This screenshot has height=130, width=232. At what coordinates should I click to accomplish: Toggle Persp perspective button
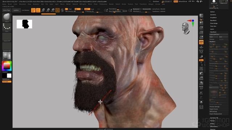(x=201, y=42)
